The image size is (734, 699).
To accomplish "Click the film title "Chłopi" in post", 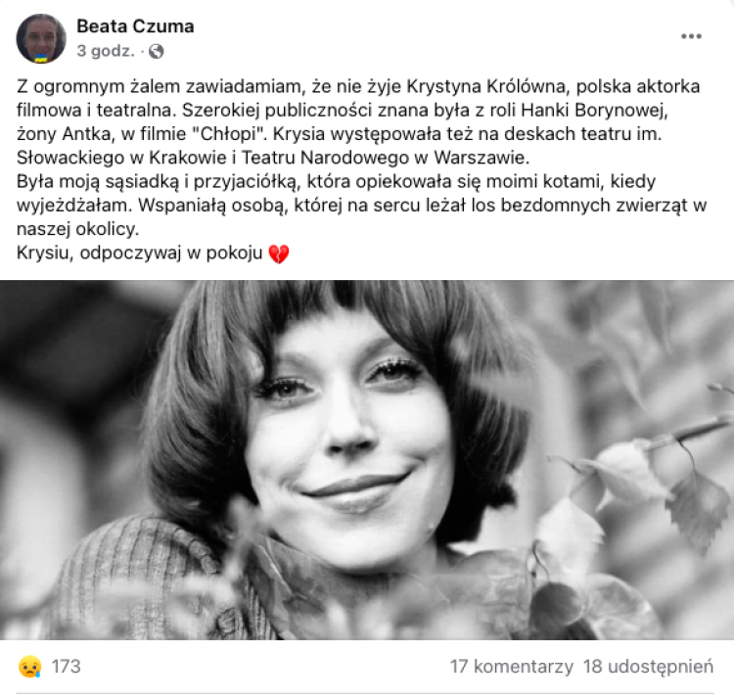I will tap(228, 134).
